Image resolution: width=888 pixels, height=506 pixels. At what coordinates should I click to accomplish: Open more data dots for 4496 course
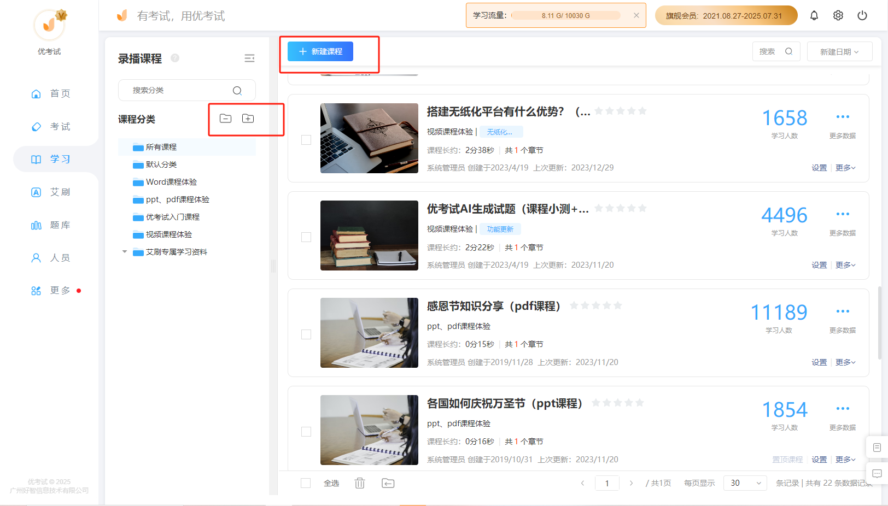click(x=843, y=214)
